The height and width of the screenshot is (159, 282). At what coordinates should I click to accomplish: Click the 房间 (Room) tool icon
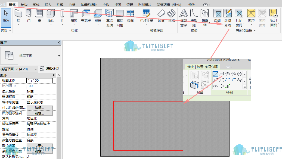point(217,14)
